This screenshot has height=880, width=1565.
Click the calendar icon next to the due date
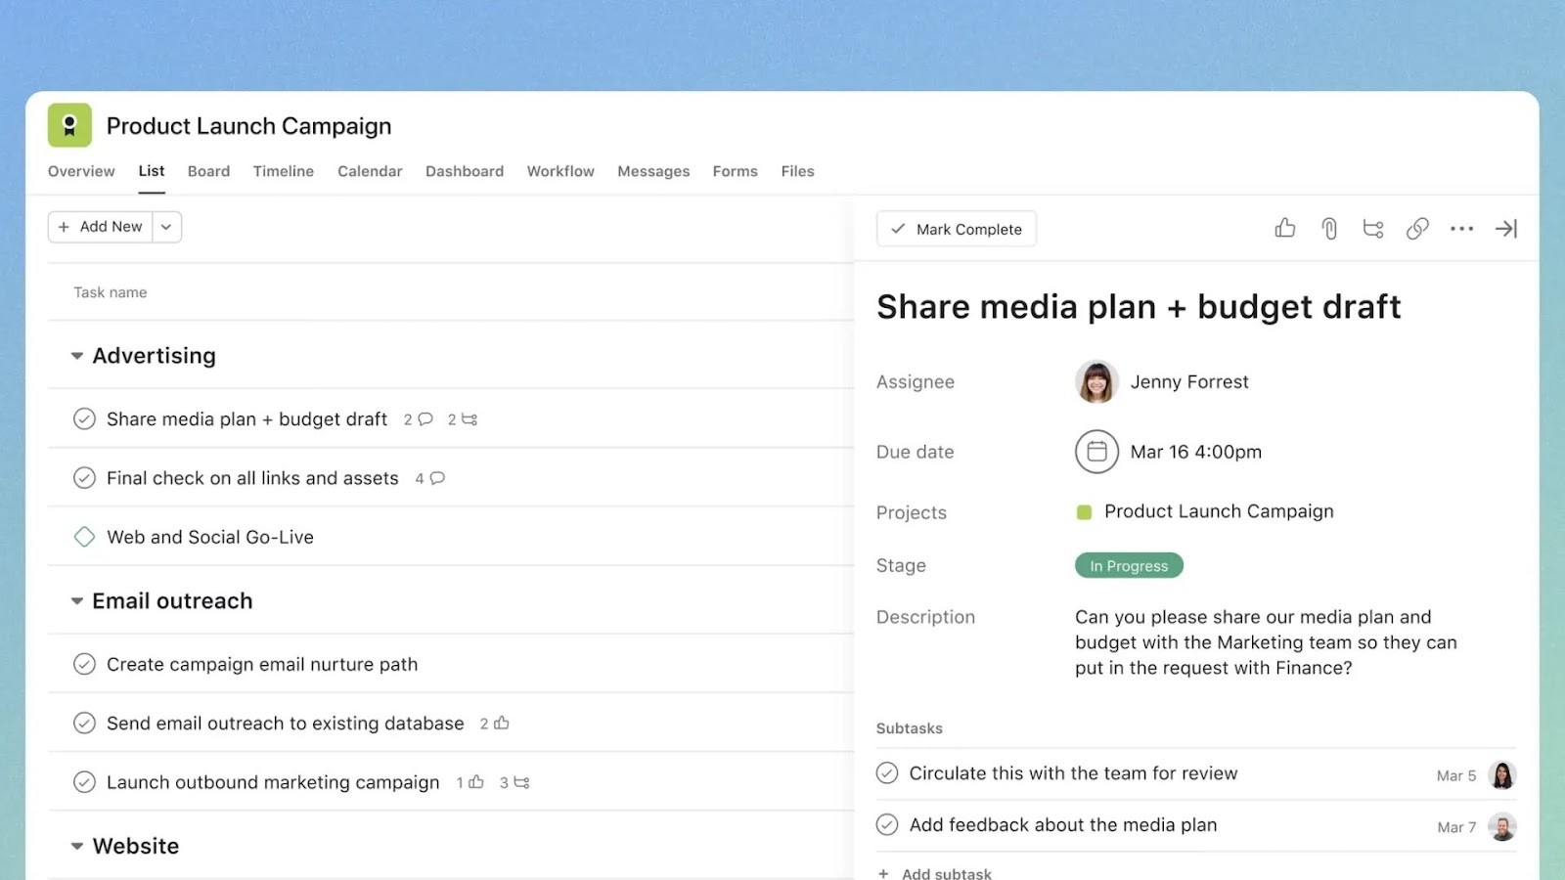tap(1096, 451)
